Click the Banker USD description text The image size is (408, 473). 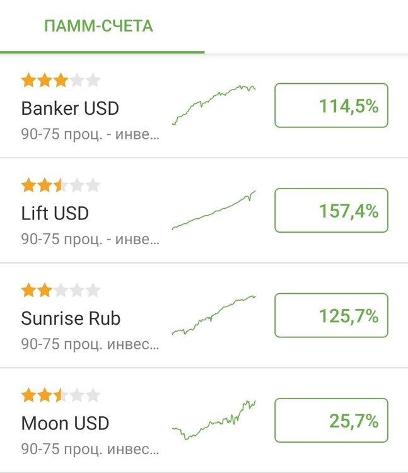(90, 134)
